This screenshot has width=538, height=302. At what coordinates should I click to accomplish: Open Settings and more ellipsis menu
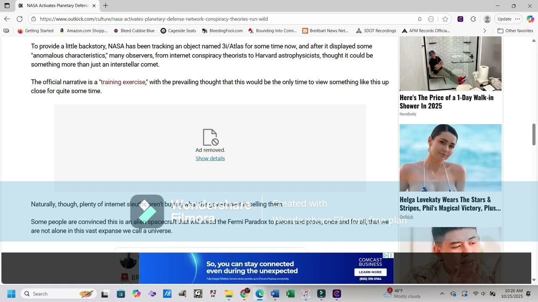point(517,19)
